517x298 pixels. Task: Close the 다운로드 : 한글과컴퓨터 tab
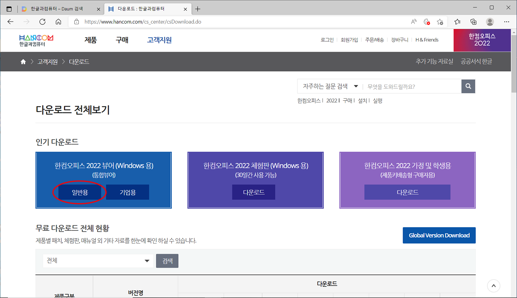(x=185, y=9)
